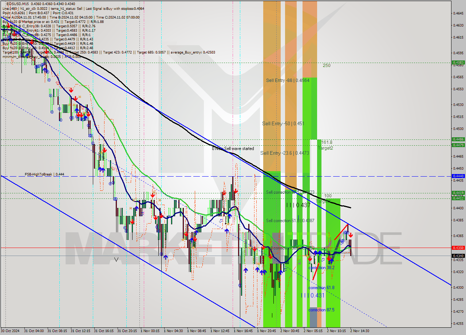Select the 'Sell correction 61.8 | 0.4387' label
Viewport: 466px width, 335px height.
(290, 221)
